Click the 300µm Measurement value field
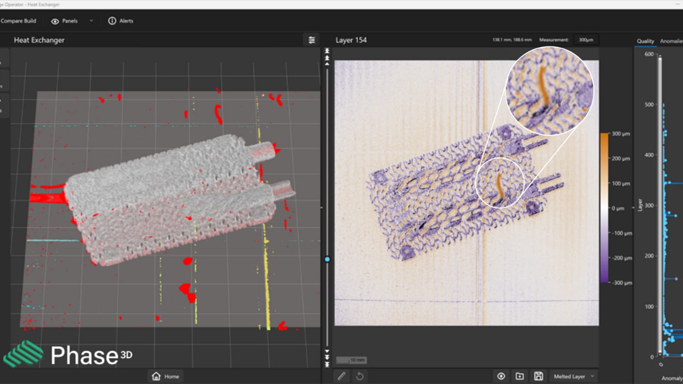Screen dimensions: 683x384 tap(585, 39)
